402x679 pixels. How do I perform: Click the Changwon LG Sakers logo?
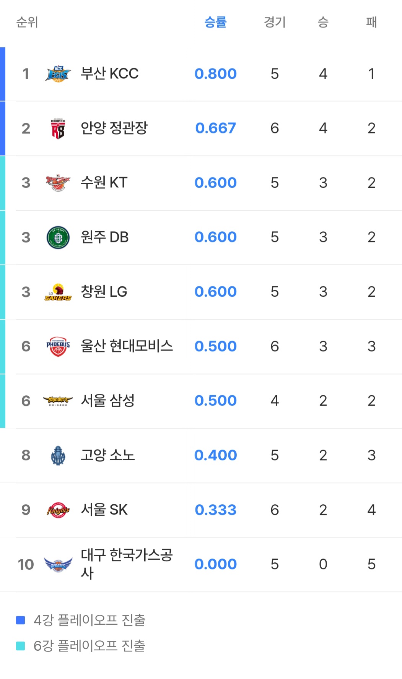click(58, 292)
